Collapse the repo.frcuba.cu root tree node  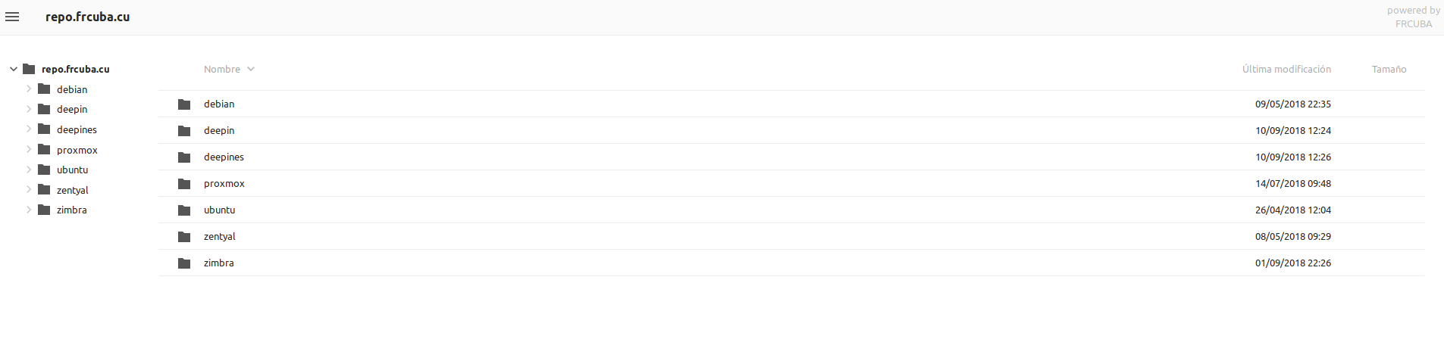pos(14,69)
